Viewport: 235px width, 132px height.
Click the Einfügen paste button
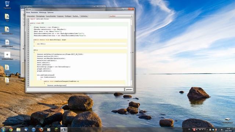(x=68, y=16)
